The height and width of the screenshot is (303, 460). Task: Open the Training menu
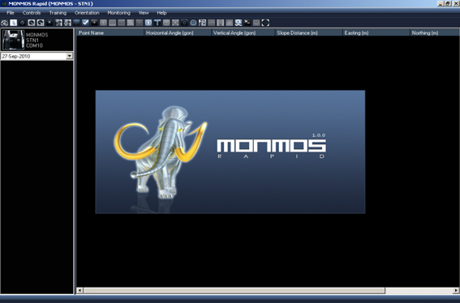58,13
